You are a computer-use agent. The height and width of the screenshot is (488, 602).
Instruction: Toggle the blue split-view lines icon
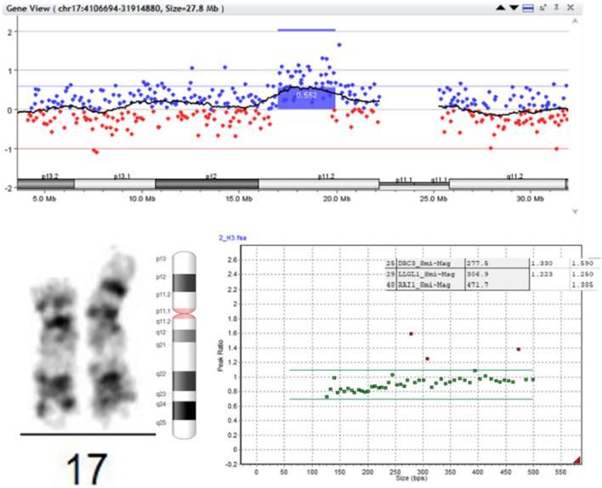(x=527, y=7)
